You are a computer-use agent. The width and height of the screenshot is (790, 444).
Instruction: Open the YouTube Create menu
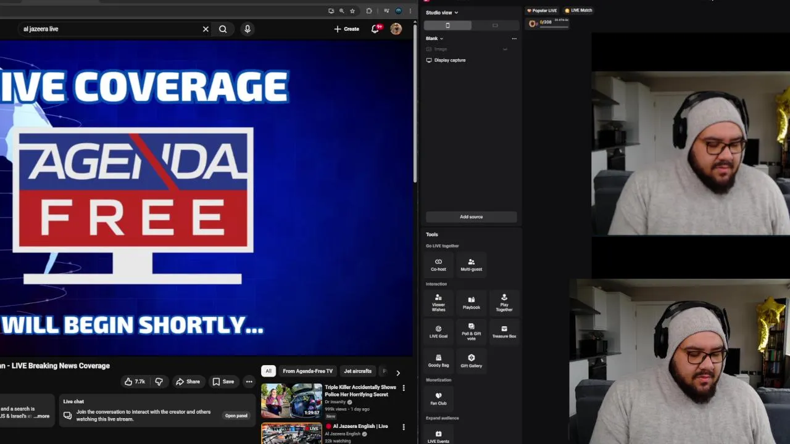coord(346,29)
